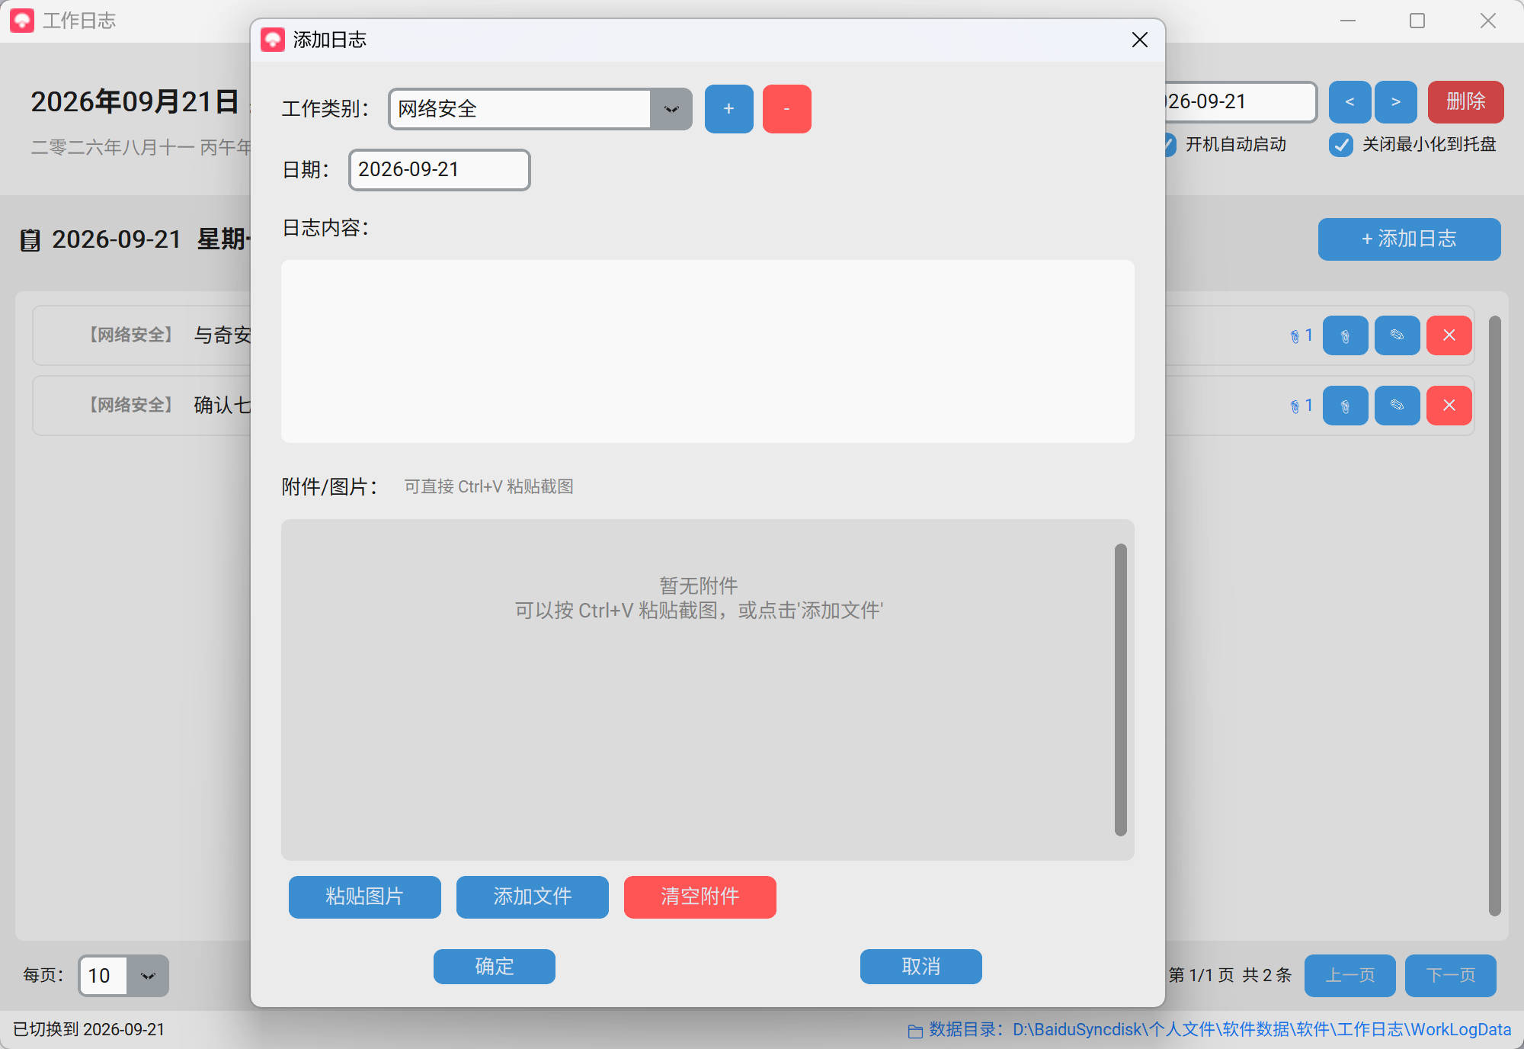
Task: Edit the second log entry with pencil icon
Action: click(x=1397, y=406)
